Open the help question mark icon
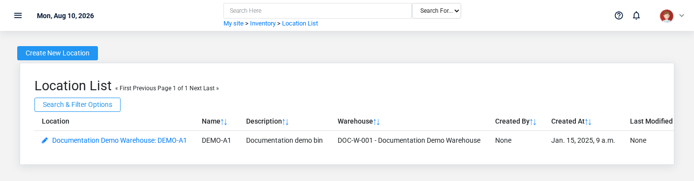694x181 pixels. coord(619,15)
